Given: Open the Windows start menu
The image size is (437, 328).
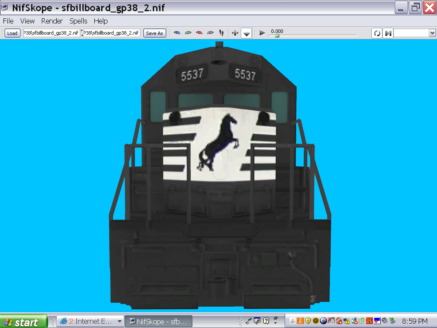Looking at the screenshot, I should point(23,322).
